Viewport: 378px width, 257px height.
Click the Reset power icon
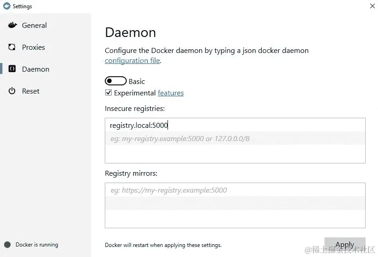[x=12, y=91]
